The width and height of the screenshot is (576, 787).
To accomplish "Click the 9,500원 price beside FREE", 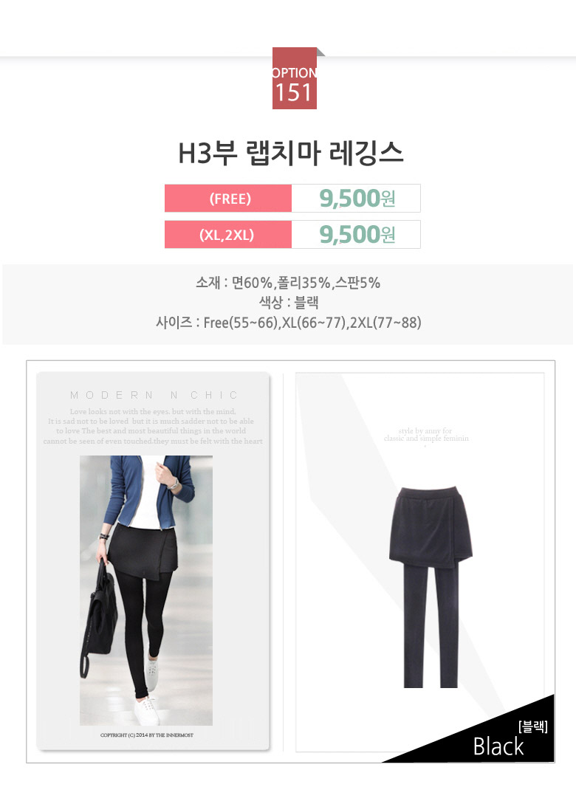I will (357, 199).
